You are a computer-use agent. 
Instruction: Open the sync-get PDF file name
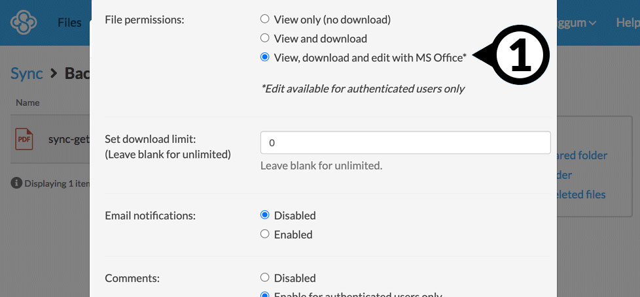point(68,139)
